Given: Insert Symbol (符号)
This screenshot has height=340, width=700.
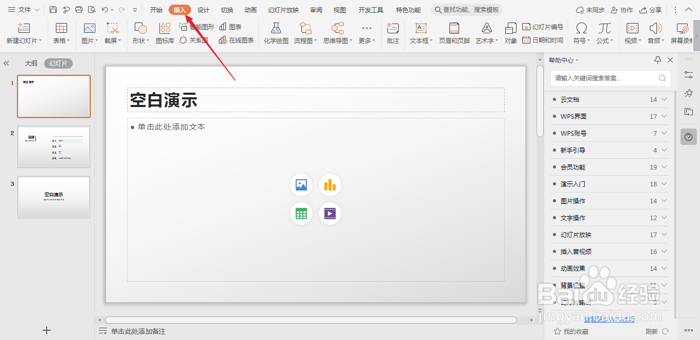Looking at the screenshot, I should click(582, 33).
